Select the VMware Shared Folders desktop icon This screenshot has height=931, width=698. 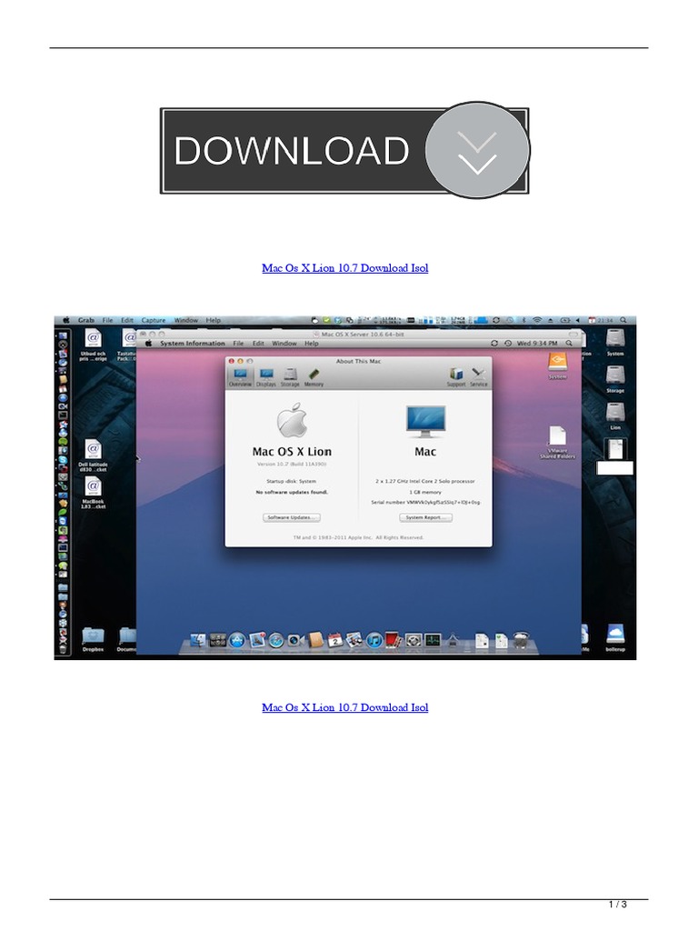[x=557, y=441]
